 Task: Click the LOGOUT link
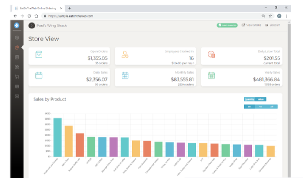273,25
